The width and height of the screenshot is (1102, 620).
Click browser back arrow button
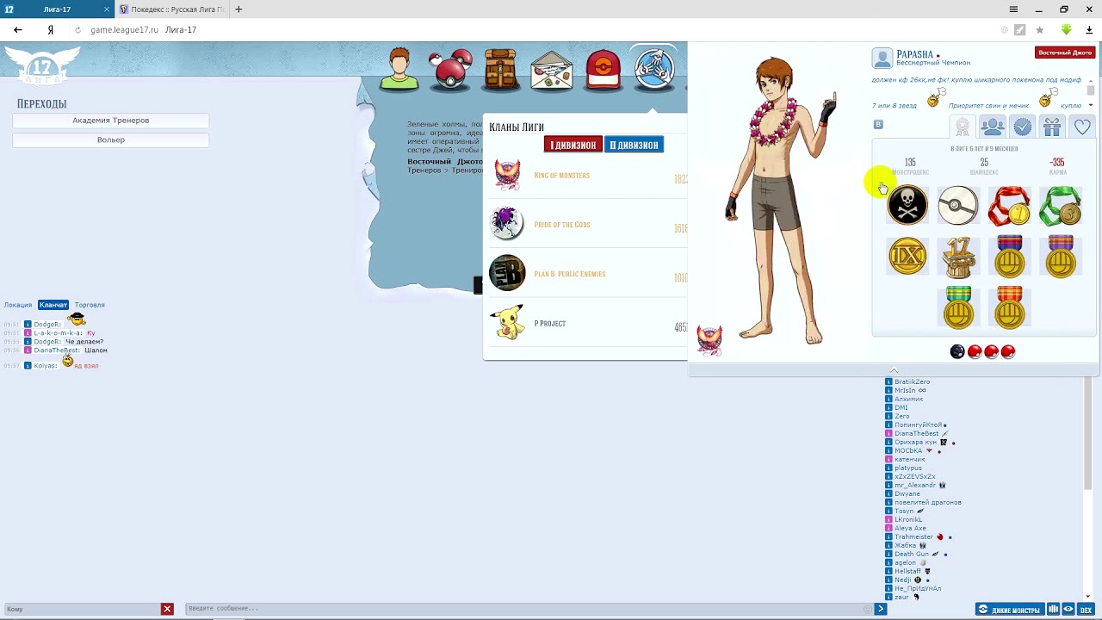(17, 29)
